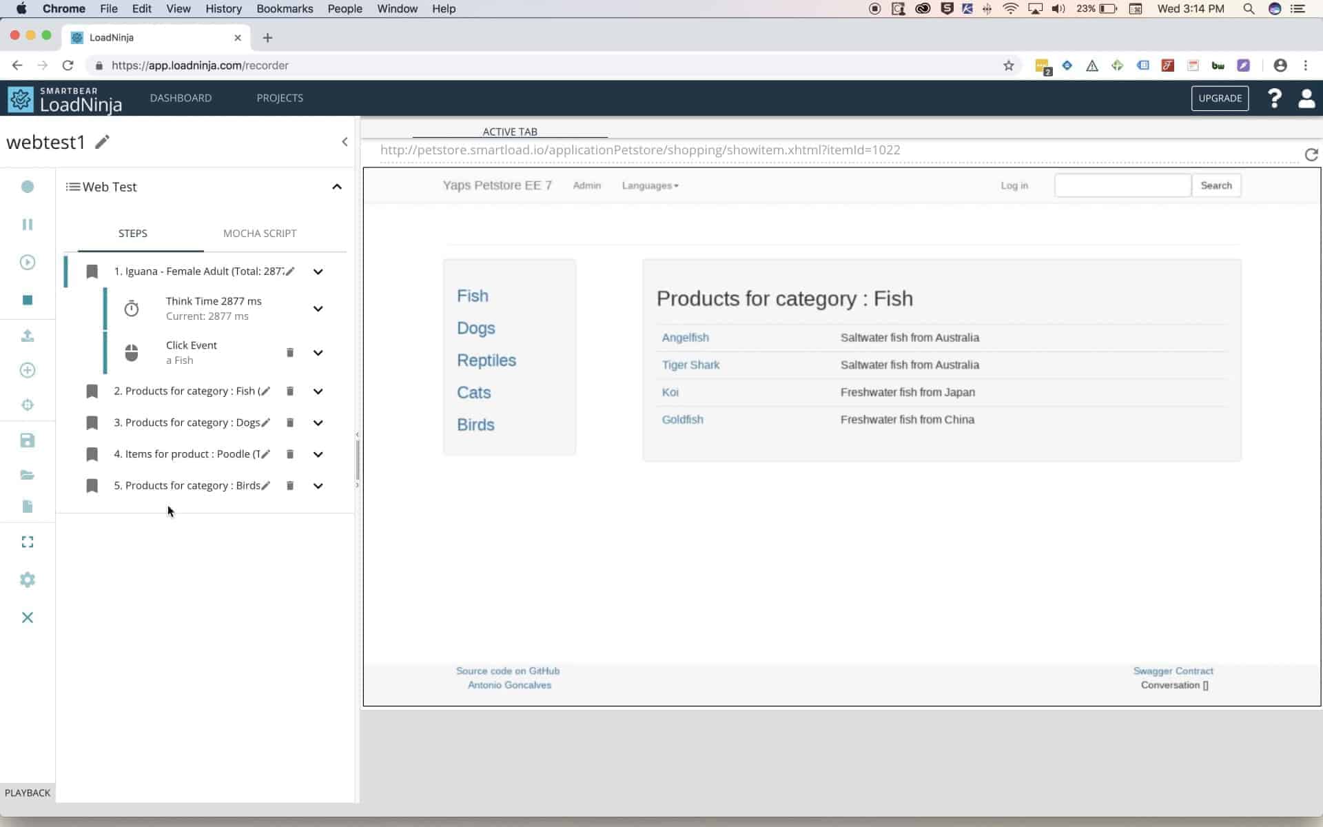
Task: Click the Petstore search input field
Action: point(1122,185)
